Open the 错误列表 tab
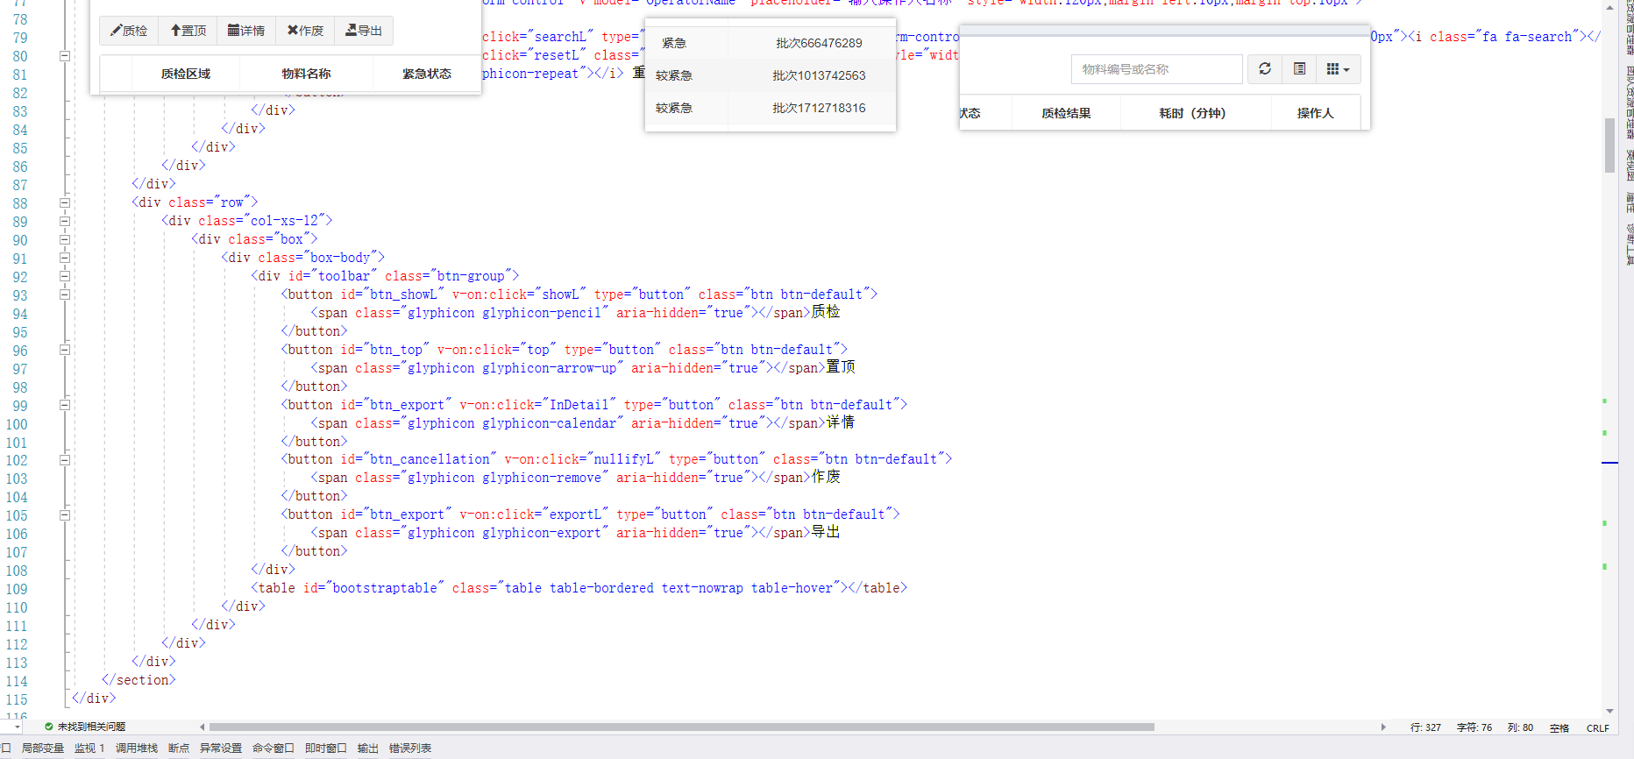This screenshot has height=759, width=1634. [x=410, y=748]
